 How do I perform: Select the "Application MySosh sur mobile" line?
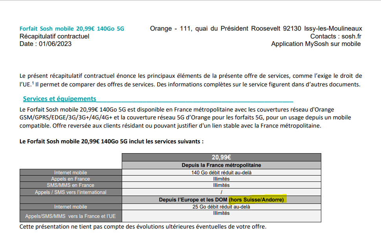coord(316,44)
